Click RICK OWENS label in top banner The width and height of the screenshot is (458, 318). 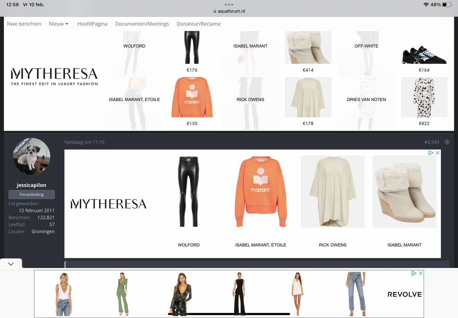(x=250, y=100)
